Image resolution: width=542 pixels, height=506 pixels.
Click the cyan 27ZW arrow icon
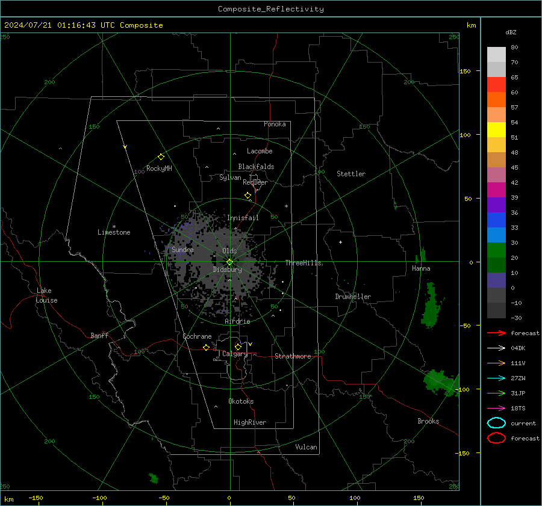point(496,378)
